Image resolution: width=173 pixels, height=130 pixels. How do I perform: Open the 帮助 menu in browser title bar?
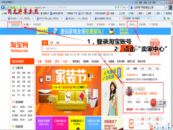pos(154,2)
